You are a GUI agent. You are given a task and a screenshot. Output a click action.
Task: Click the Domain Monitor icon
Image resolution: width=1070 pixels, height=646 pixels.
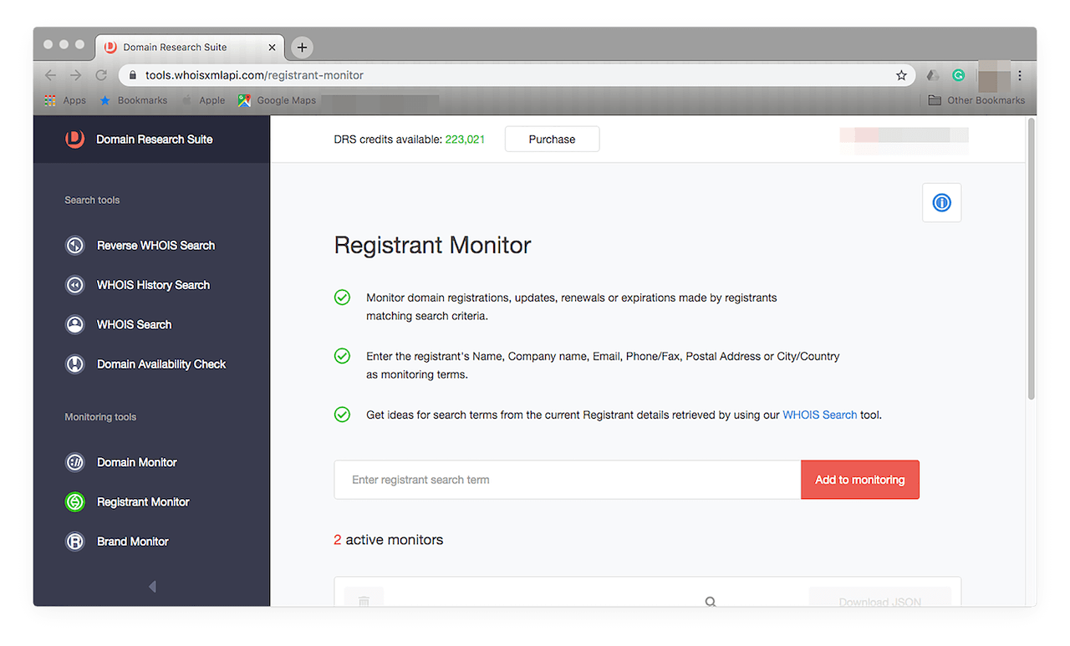pyautogui.click(x=75, y=462)
